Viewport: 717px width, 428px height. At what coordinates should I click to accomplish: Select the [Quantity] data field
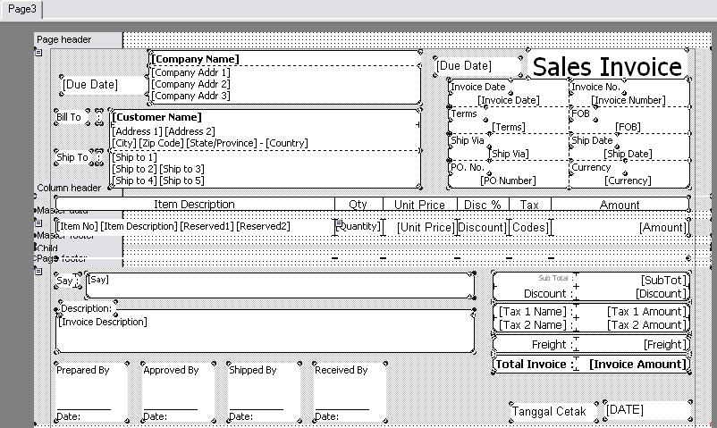coord(358,227)
